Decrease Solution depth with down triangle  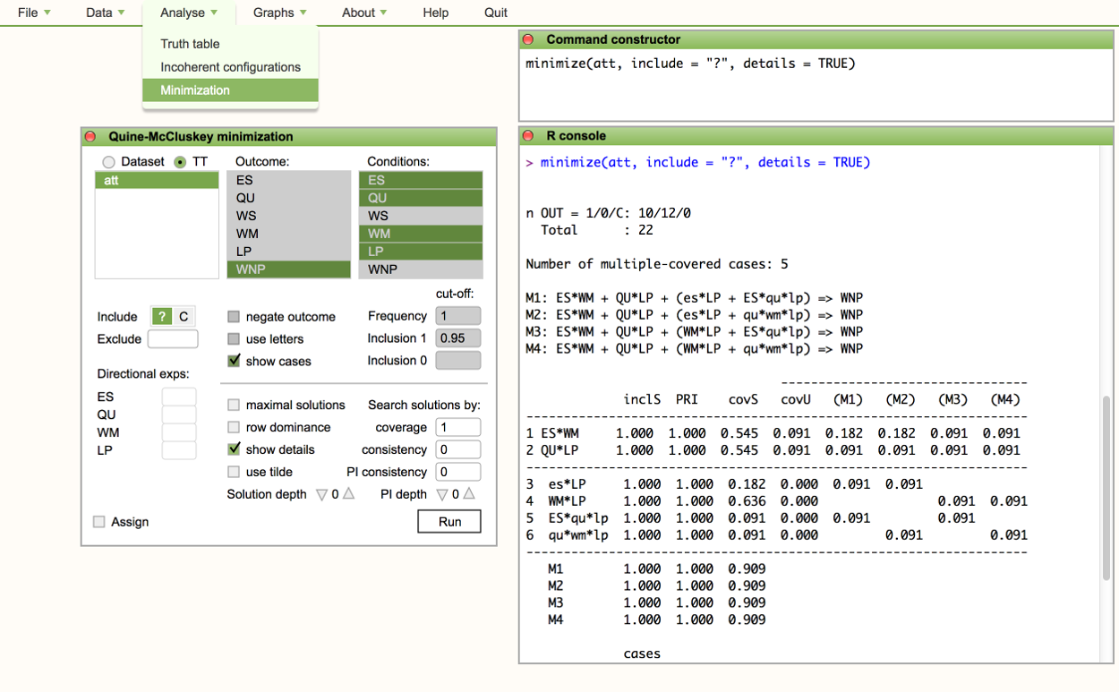point(321,494)
